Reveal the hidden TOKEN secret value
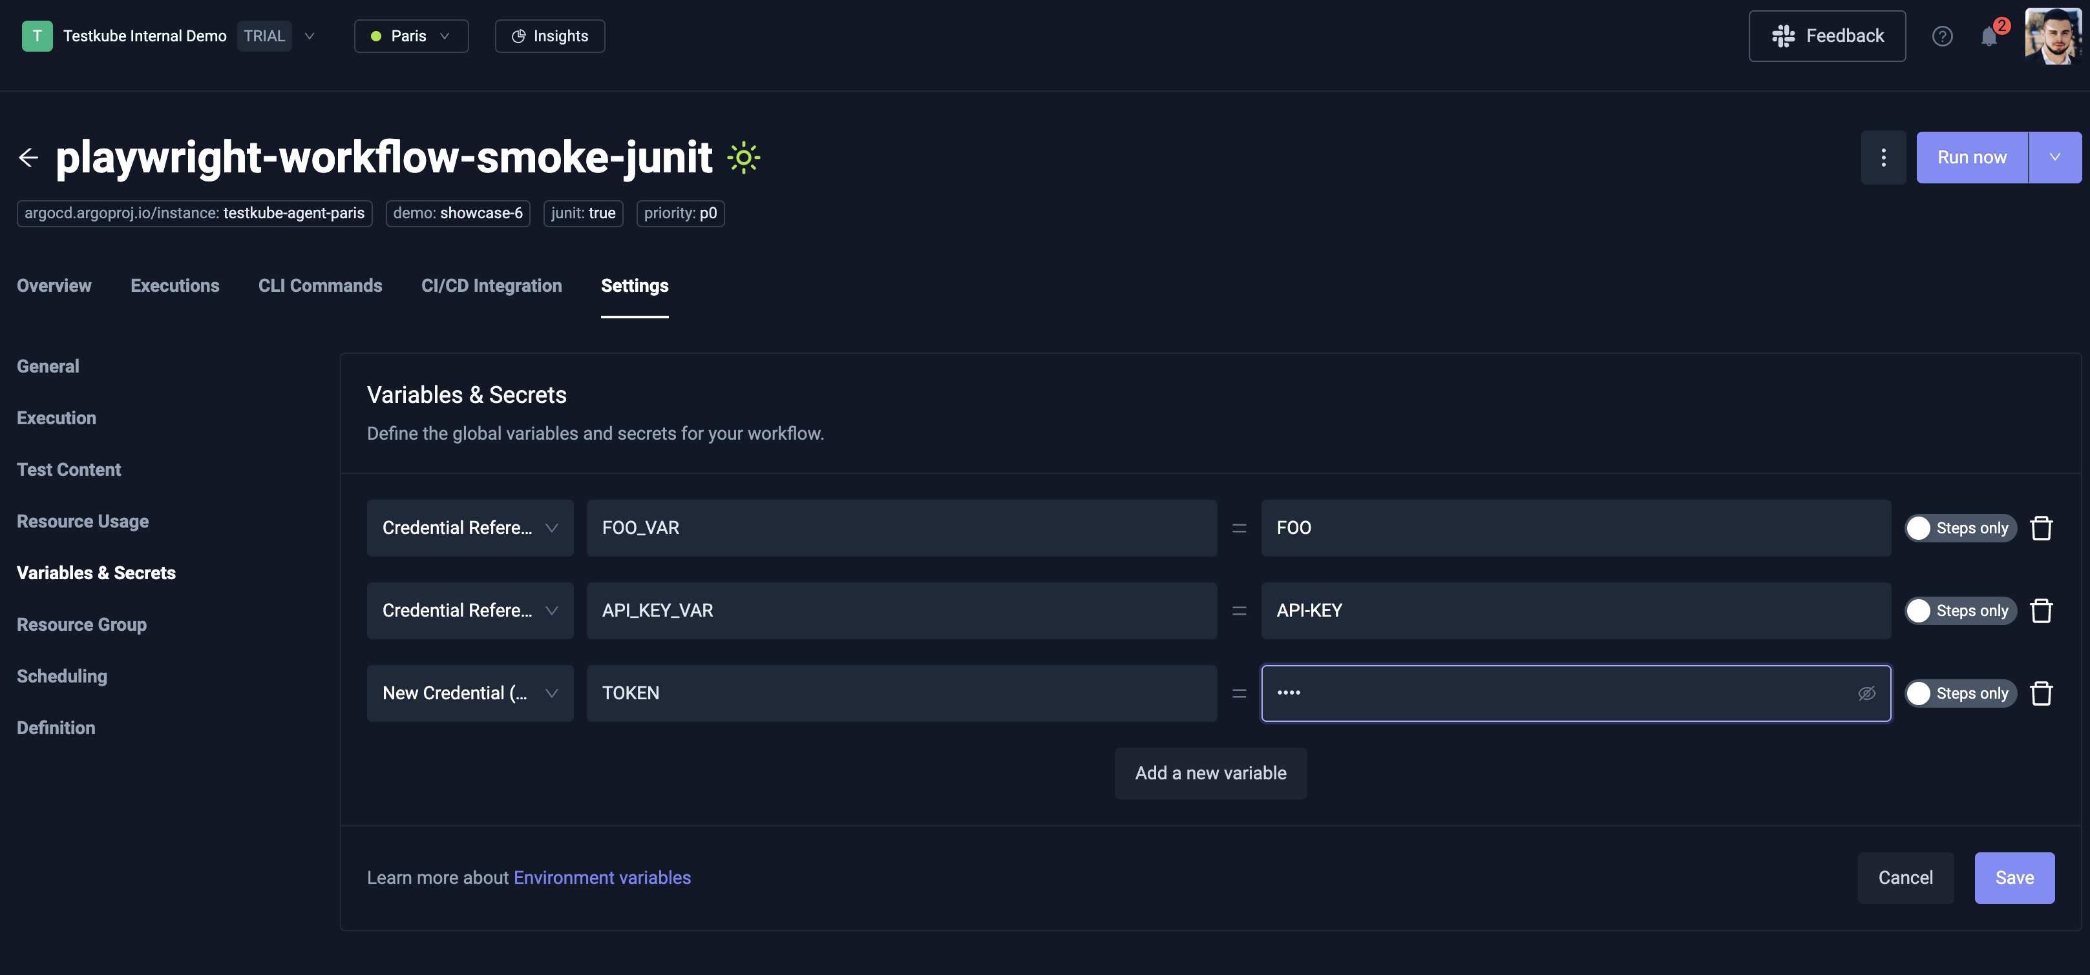The width and height of the screenshot is (2090, 975). (1866, 693)
